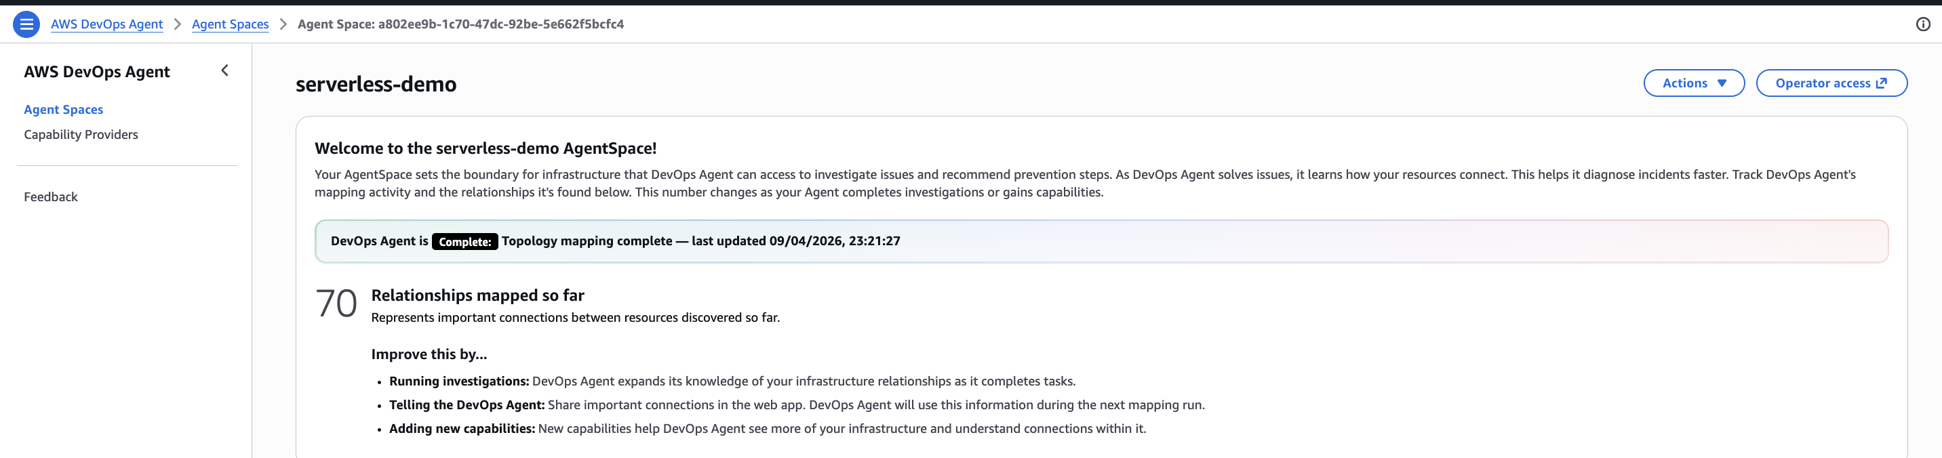Click the Agent Spaces breadcrumb link
The width and height of the screenshot is (1942, 458).
230,24
